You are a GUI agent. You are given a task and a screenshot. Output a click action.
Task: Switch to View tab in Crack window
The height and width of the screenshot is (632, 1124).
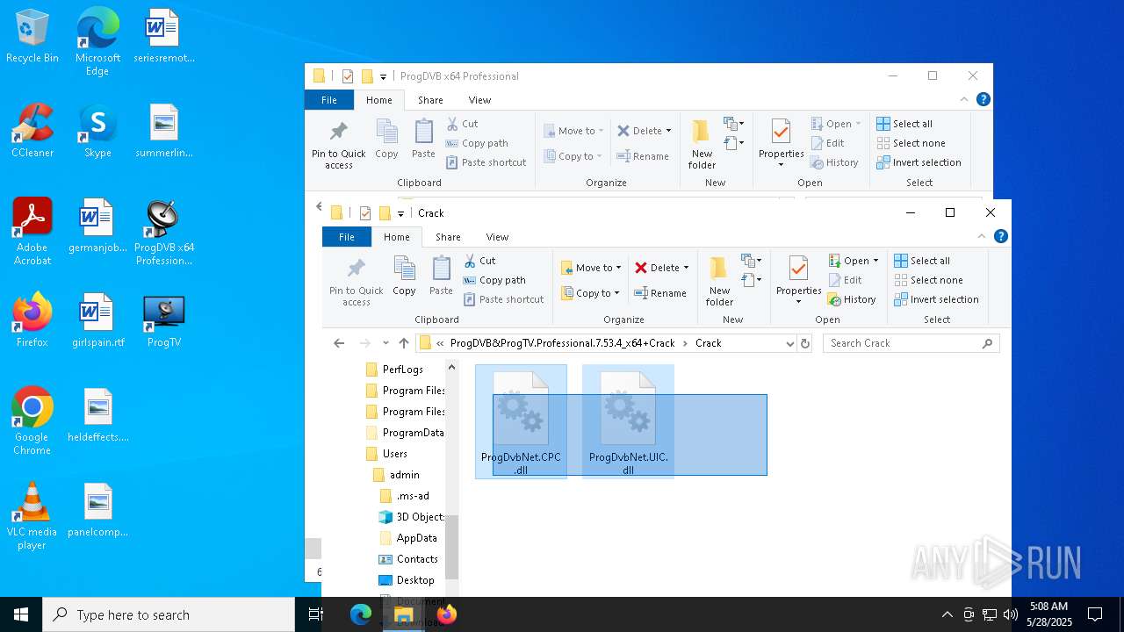(497, 237)
